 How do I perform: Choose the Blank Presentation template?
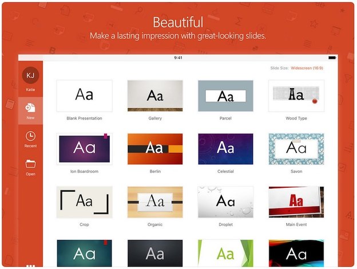(x=84, y=96)
